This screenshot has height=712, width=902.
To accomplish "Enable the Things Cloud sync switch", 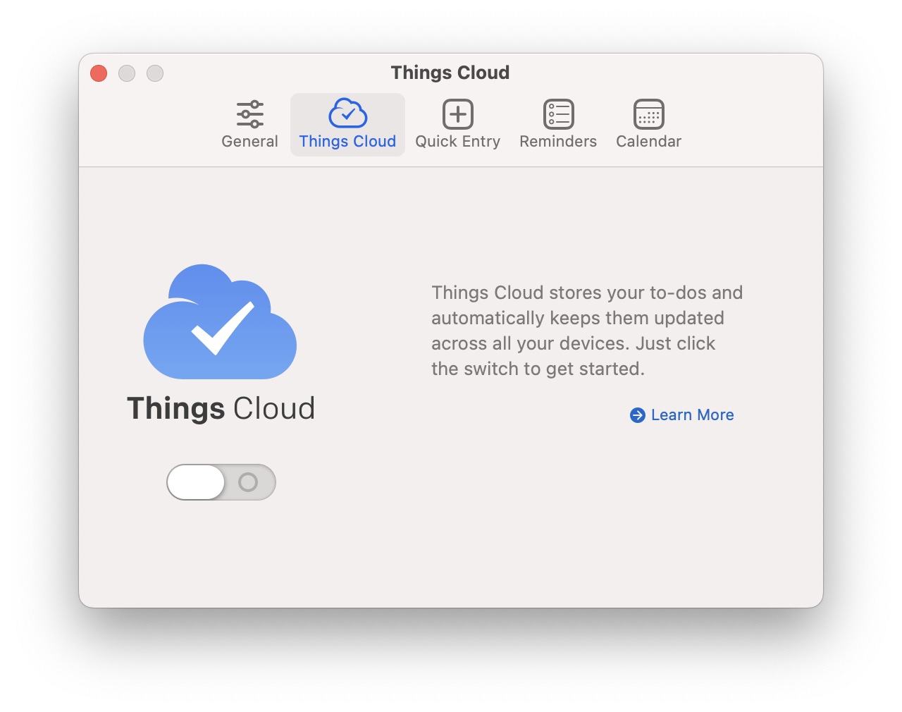I will click(221, 482).
